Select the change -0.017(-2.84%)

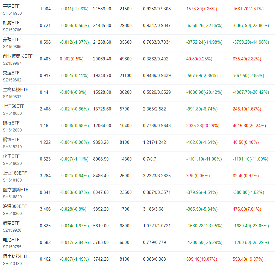(x=74, y=242)
